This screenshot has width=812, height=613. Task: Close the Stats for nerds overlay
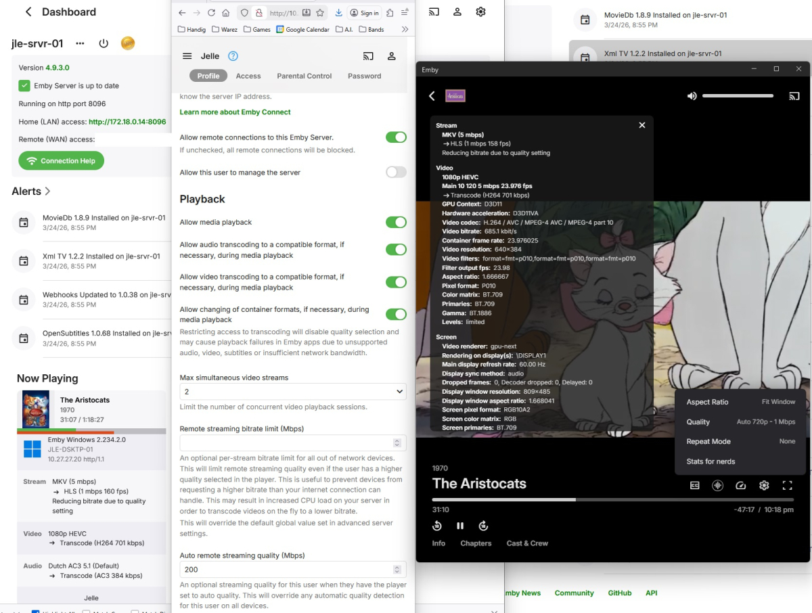point(642,125)
